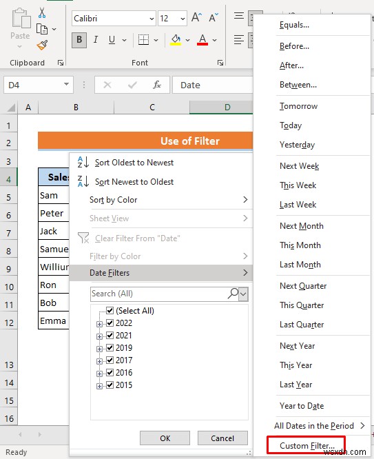Open Clipboard group dialog launcher
This screenshot has height=459, width=374.
(x=61, y=63)
